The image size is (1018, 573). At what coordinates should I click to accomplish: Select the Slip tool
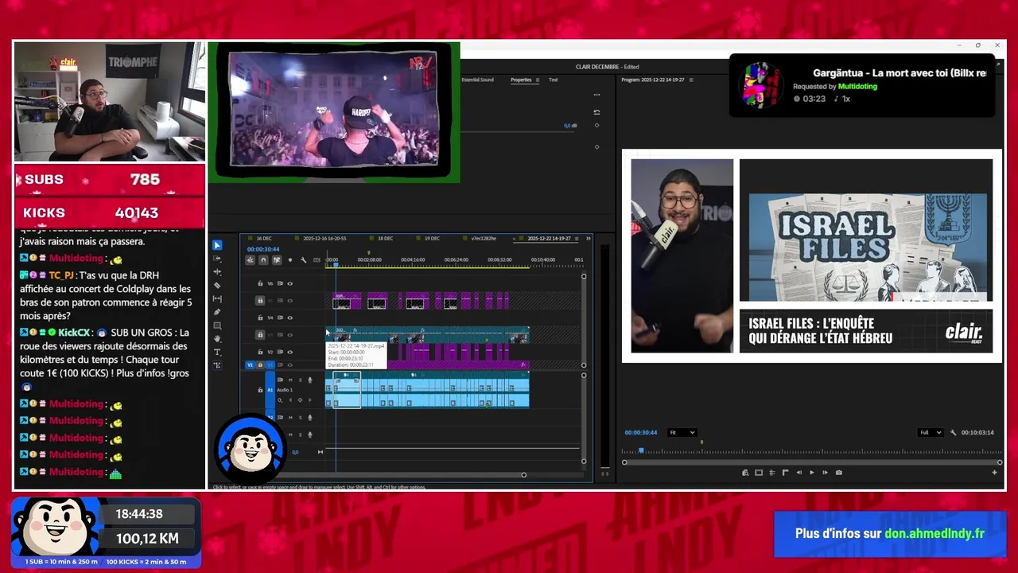[x=217, y=299]
